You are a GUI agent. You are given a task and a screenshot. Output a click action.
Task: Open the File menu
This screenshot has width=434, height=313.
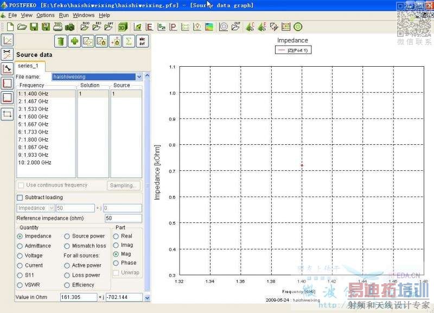pos(12,15)
